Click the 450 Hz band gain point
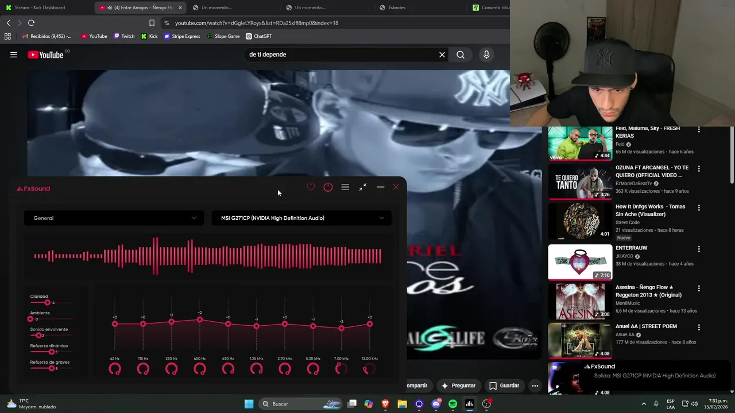Image resolution: width=735 pixels, height=413 pixels. [200, 320]
